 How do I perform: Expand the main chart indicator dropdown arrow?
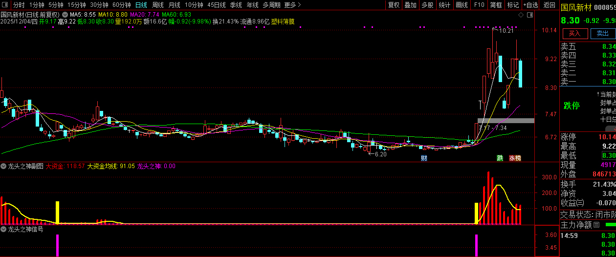65,15
